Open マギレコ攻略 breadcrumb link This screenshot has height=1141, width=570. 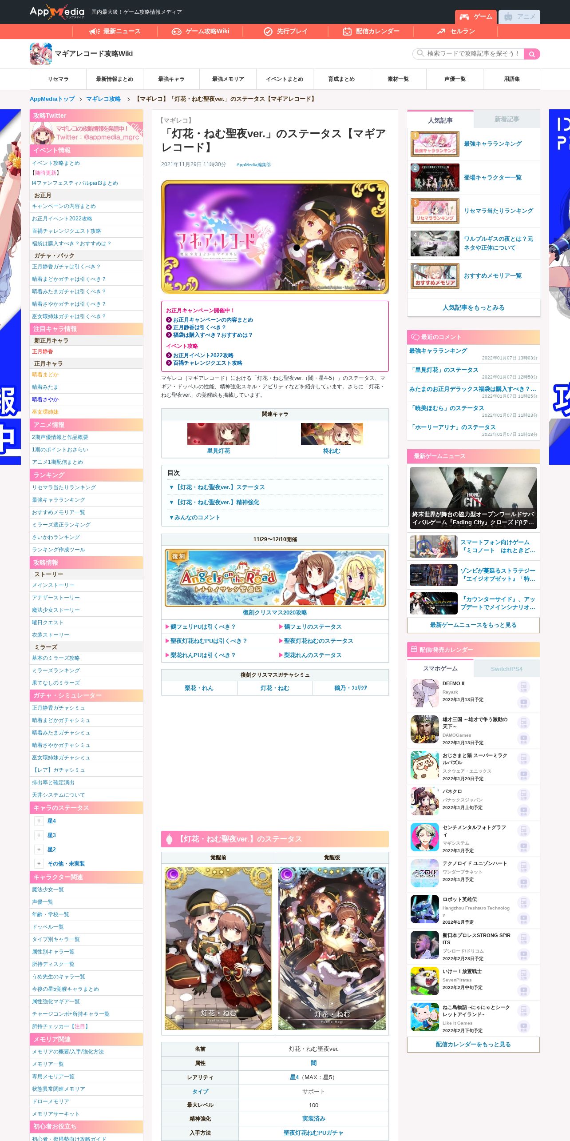(x=103, y=99)
